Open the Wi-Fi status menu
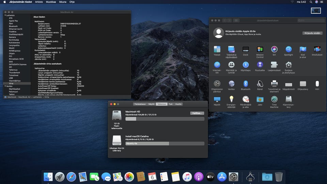The image size is (327, 184). coord(292,2)
